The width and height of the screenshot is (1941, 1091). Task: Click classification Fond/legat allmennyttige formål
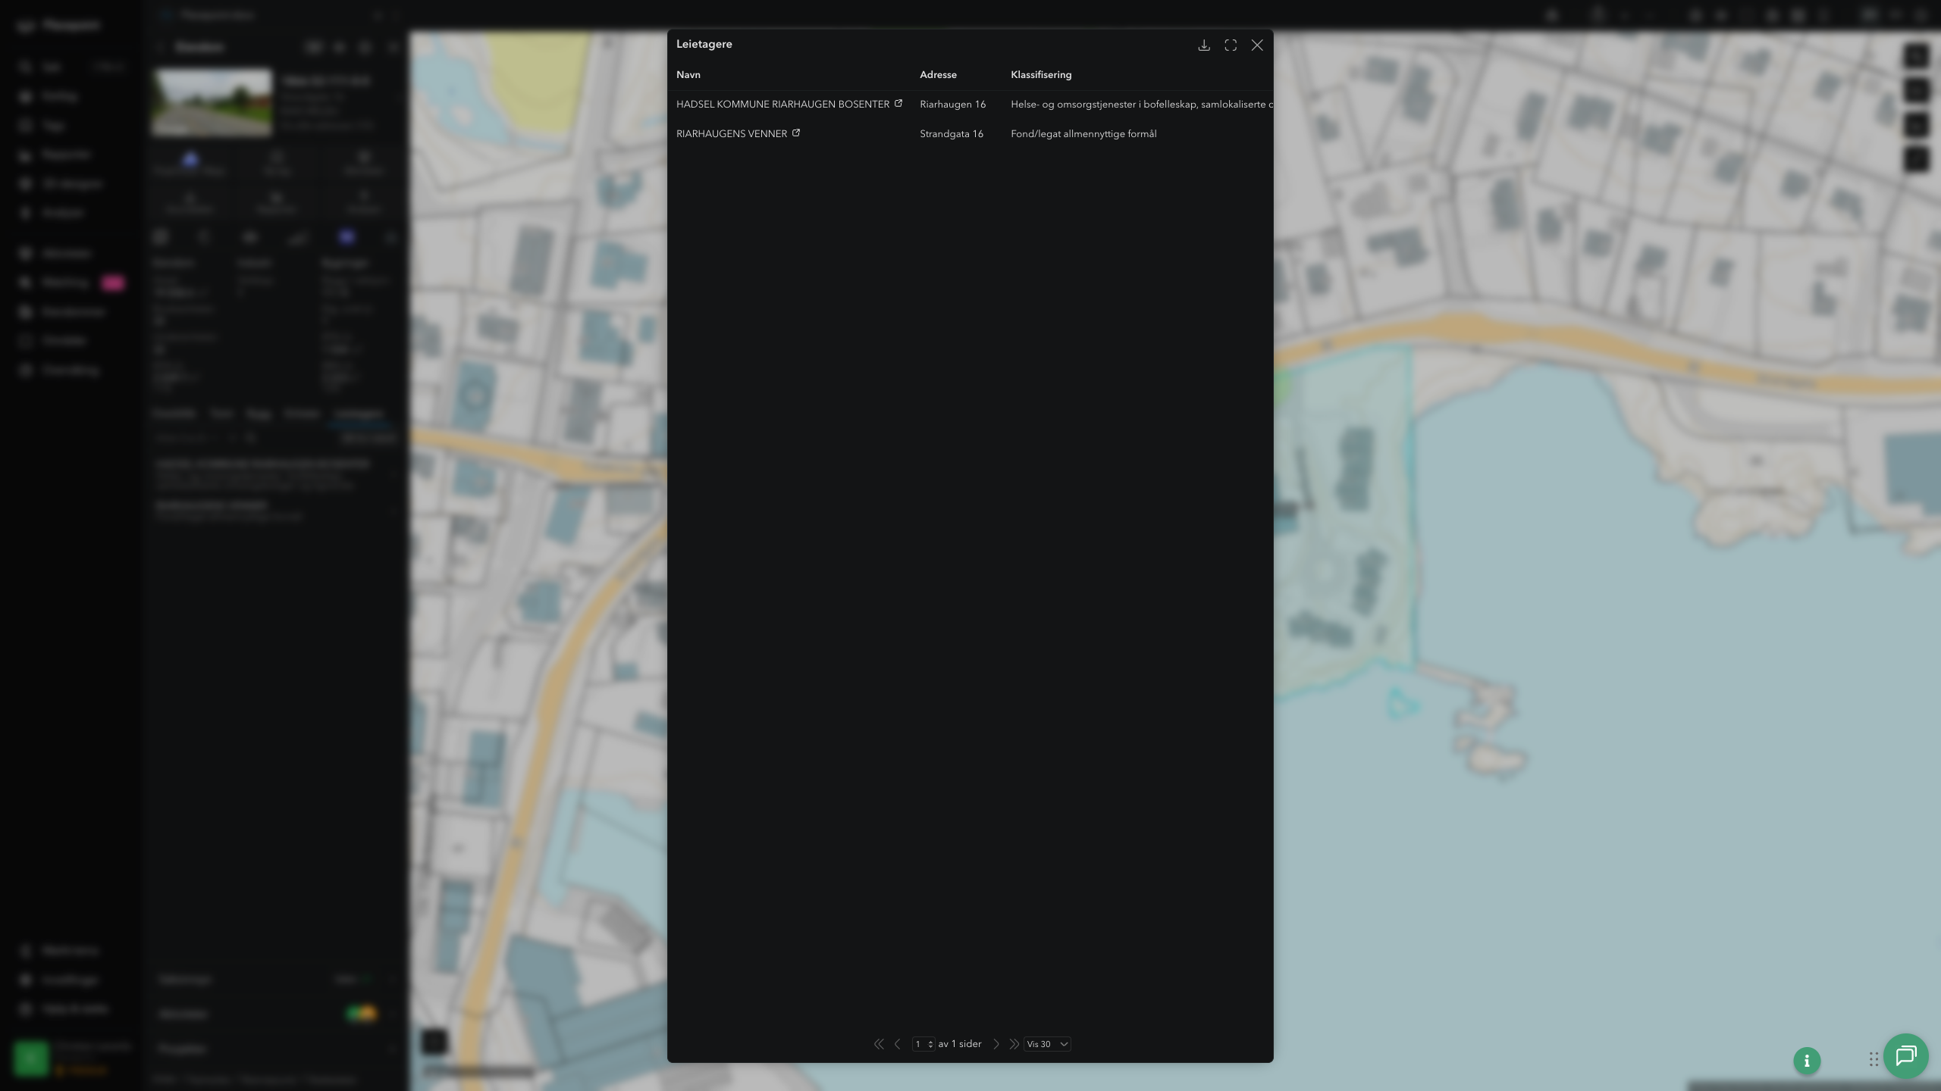(1083, 133)
